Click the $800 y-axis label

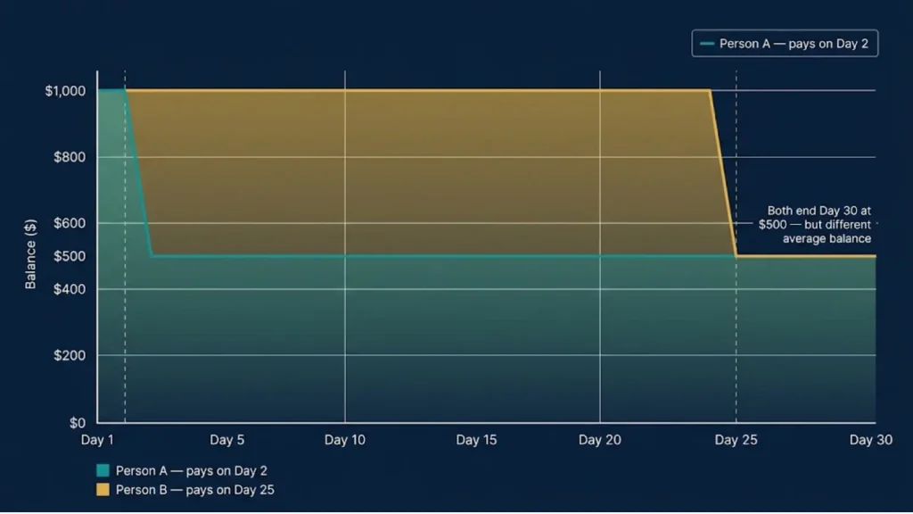pos(70,157)
